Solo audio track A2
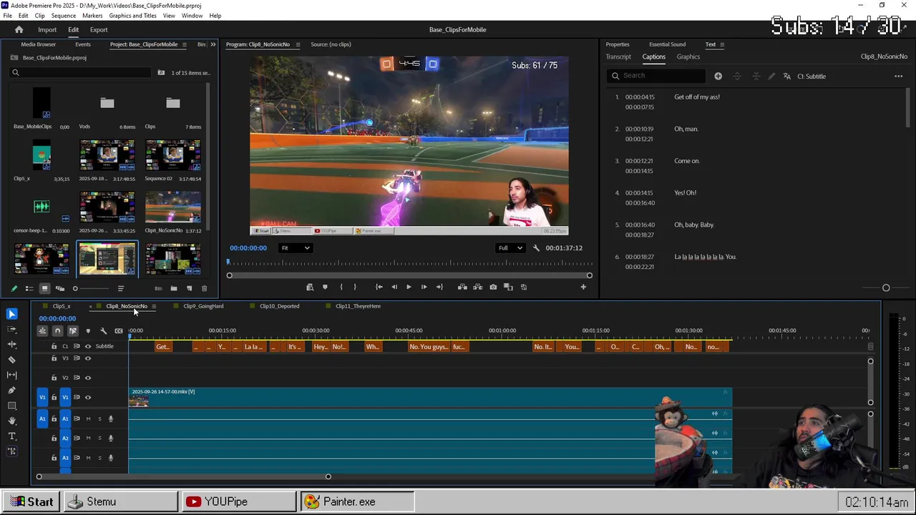This screenshot has width=916, height=515. [x=99, y=438]
